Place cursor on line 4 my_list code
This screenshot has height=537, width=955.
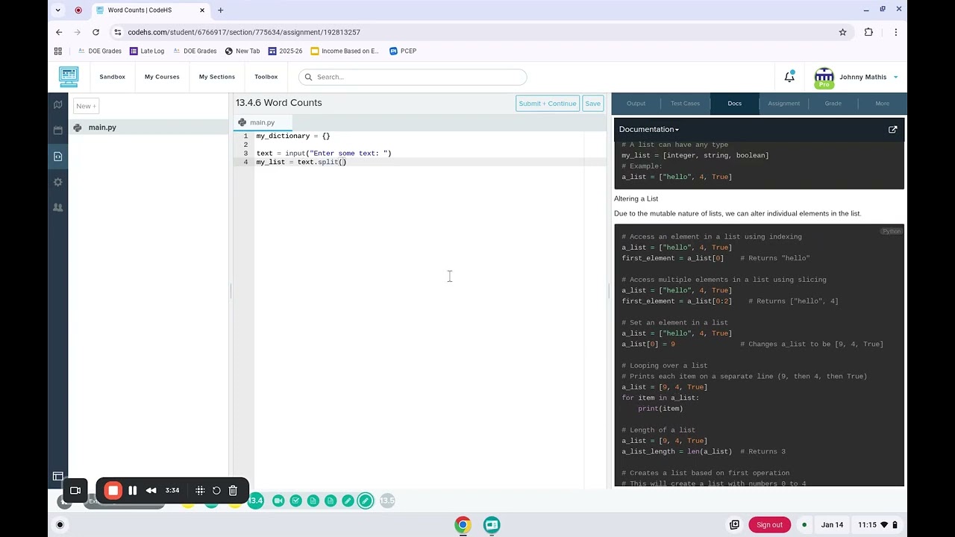click(x=301, y=162)
